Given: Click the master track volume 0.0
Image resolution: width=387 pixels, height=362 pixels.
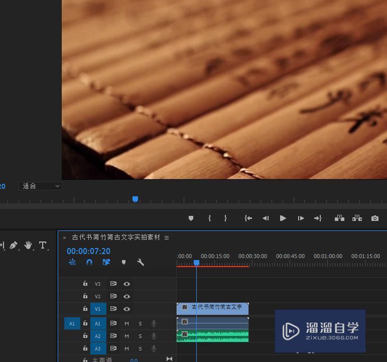Looking at the screenshot, I should coord(134,360).
